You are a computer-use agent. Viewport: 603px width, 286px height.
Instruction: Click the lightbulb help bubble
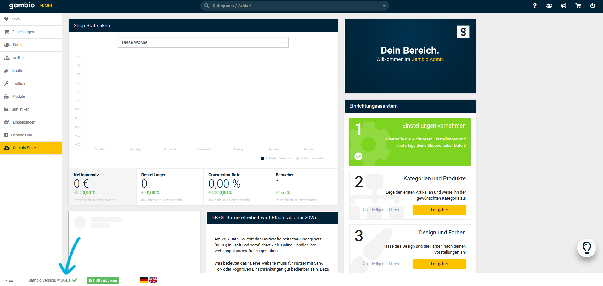[x=586, y=248]
